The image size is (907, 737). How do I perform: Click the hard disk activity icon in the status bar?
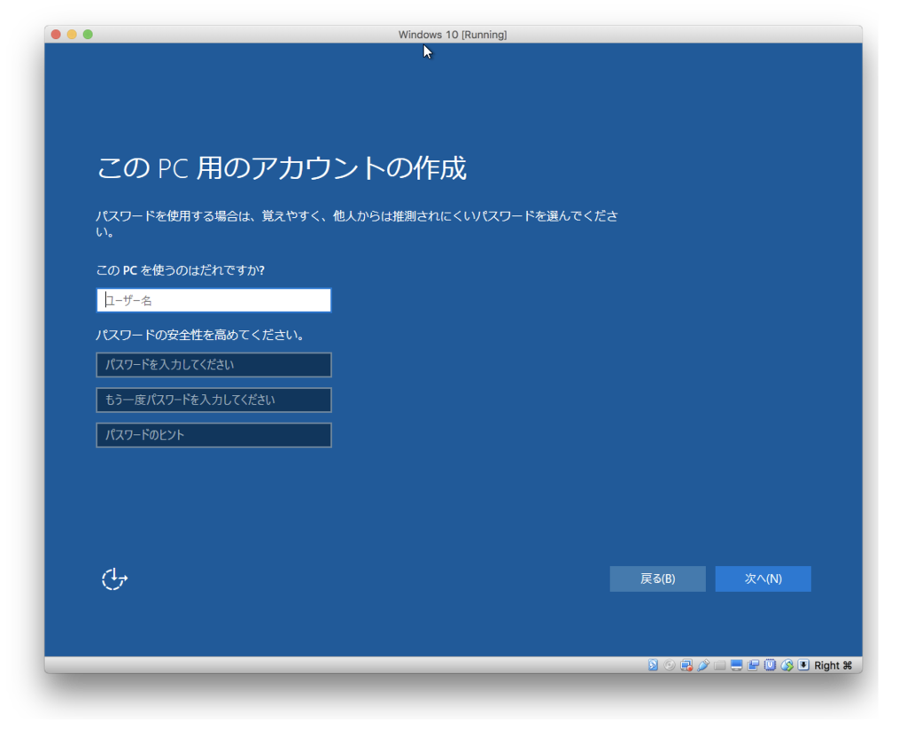point(653,664)
